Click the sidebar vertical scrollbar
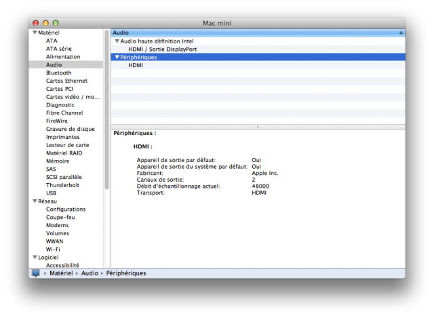 (107, 110)
